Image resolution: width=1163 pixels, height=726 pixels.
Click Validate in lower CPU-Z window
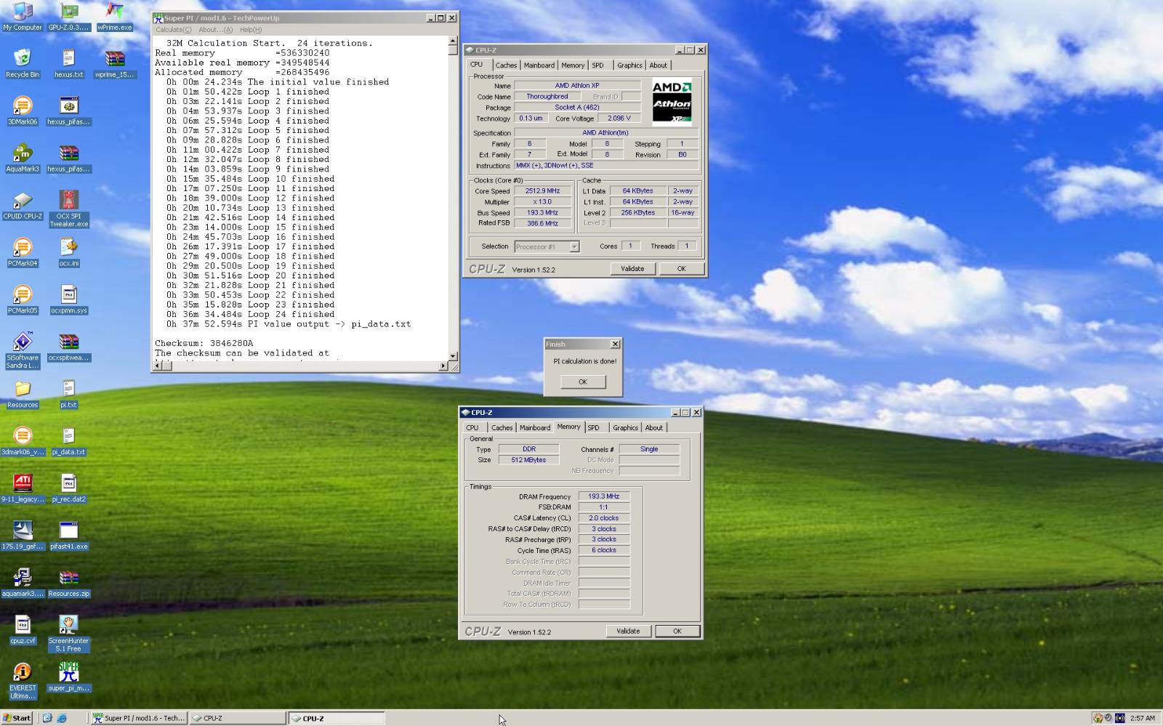pos(628,632)
